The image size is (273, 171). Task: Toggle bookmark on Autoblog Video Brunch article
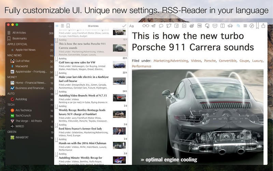tap(56, 92)
